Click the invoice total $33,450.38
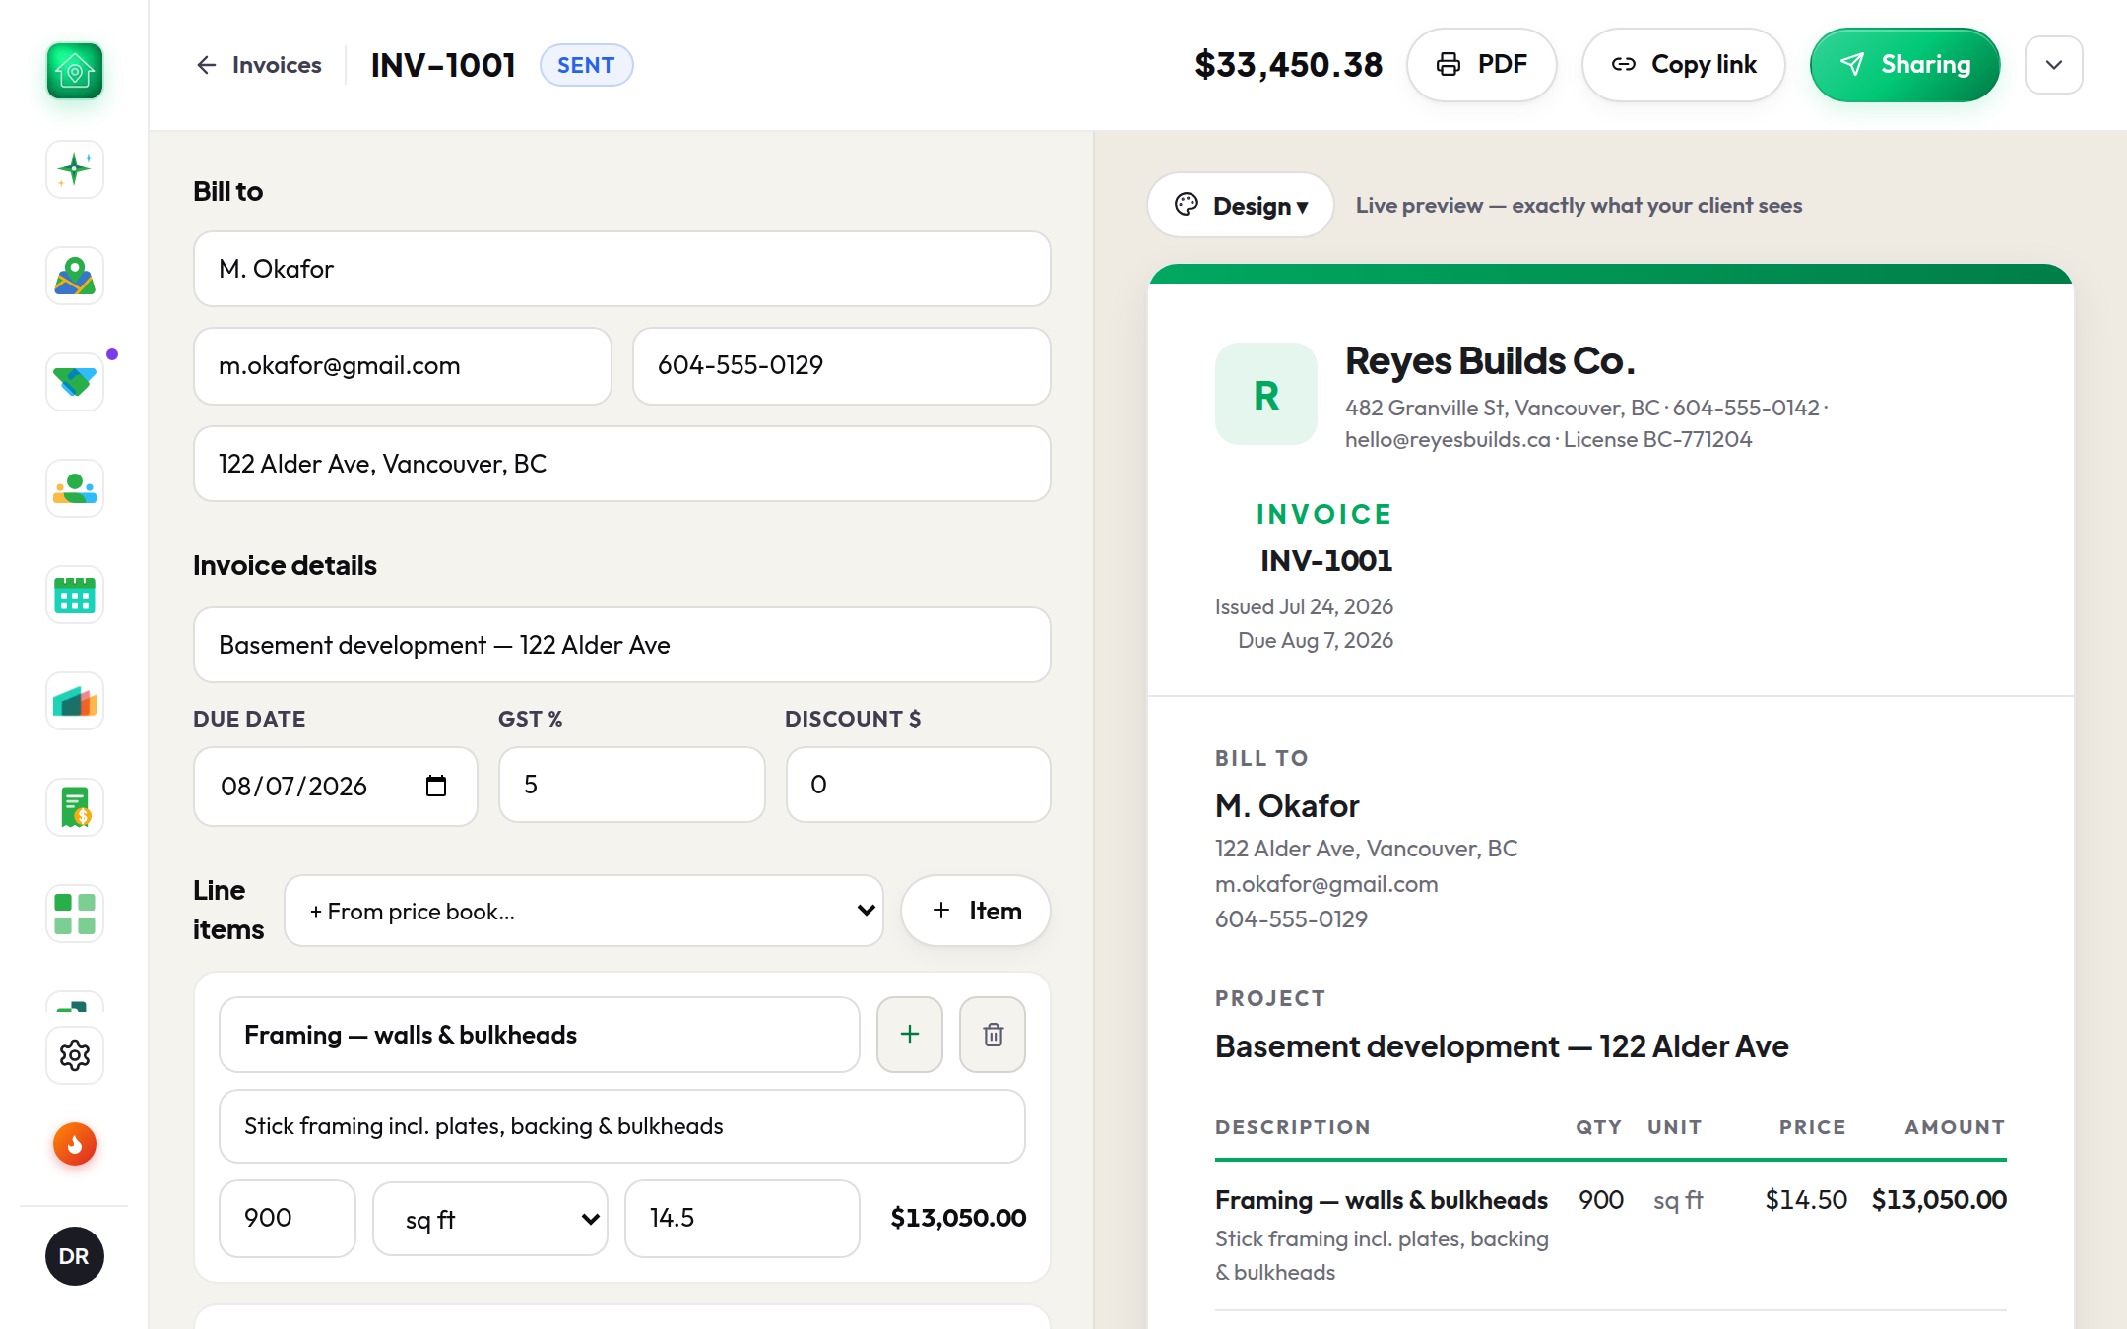 pyautogui.click(x=1288, y=65)
